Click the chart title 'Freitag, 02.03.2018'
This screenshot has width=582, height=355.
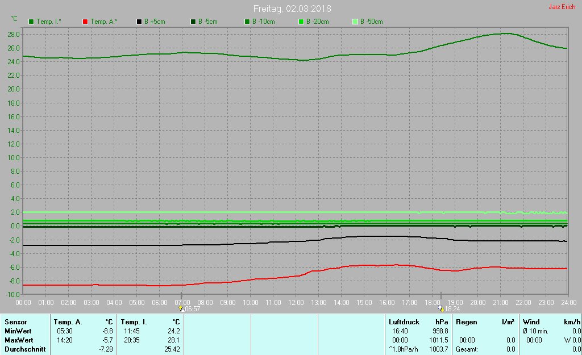pos(292,9)
